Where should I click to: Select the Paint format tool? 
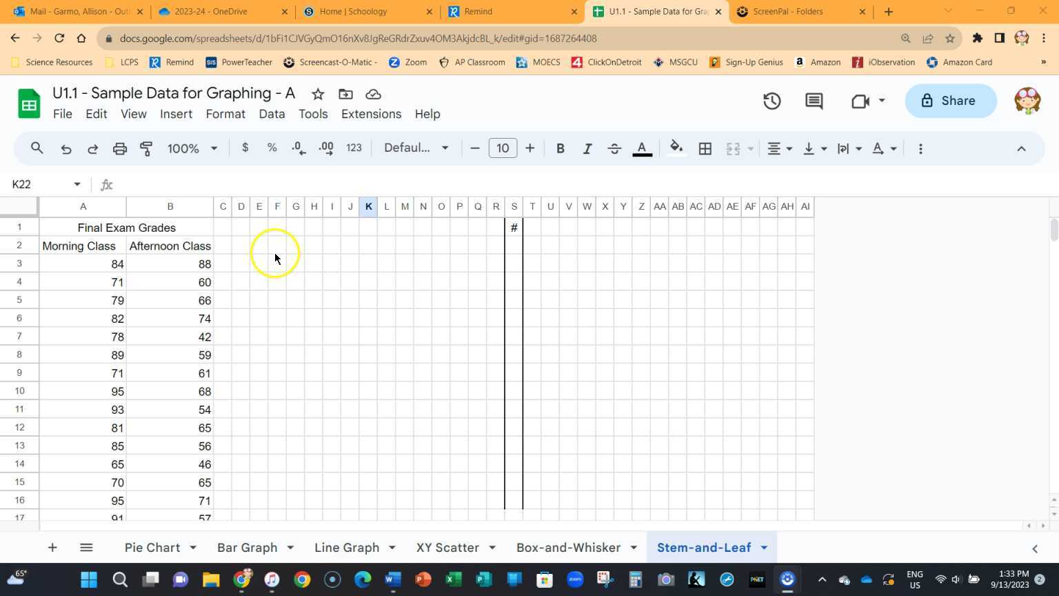[x=146, y=148]
